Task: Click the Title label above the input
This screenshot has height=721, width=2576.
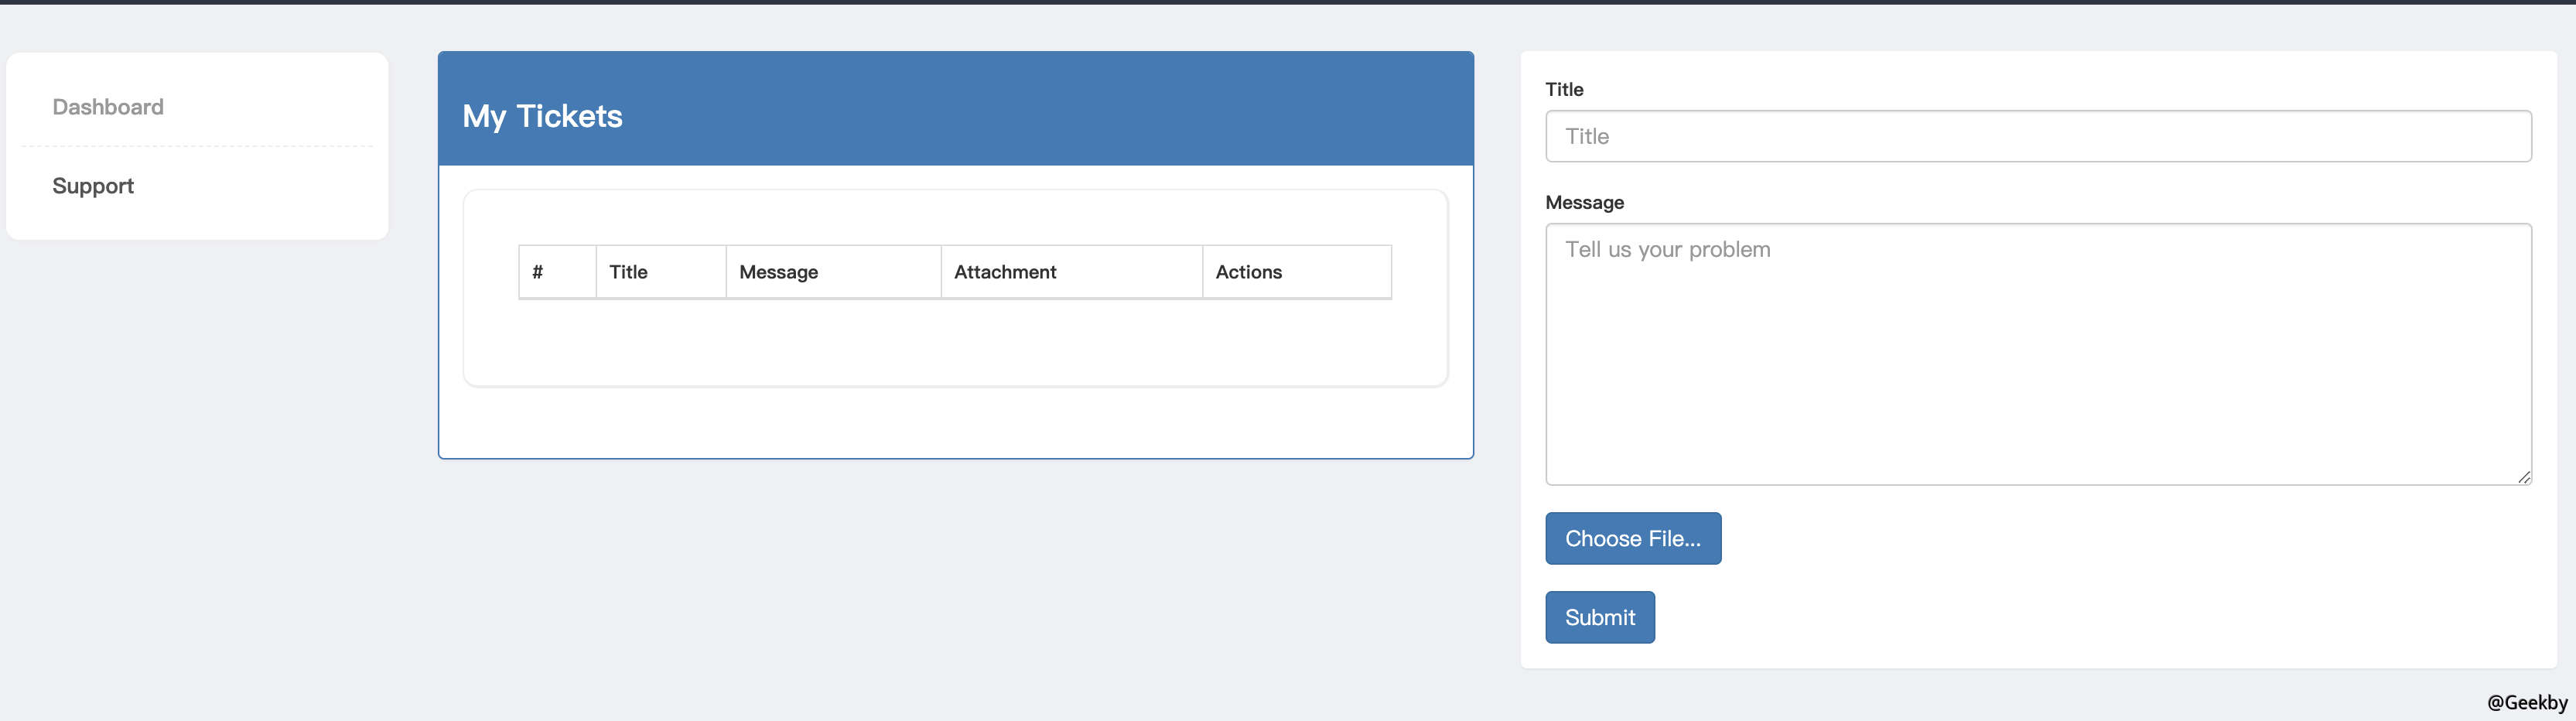Action: point(1564,90)
